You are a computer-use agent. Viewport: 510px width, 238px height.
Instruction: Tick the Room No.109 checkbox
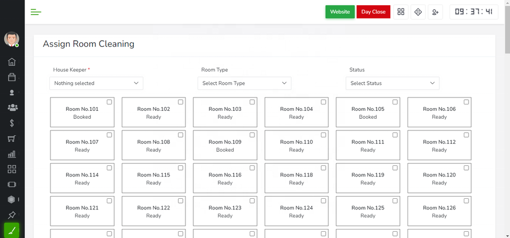point(252,135)
